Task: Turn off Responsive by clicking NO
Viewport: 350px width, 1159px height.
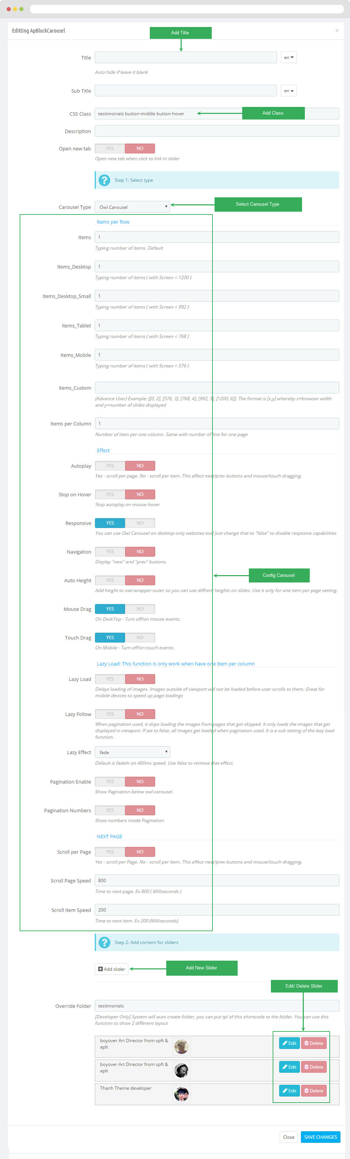Action: (x=140, y=523)
